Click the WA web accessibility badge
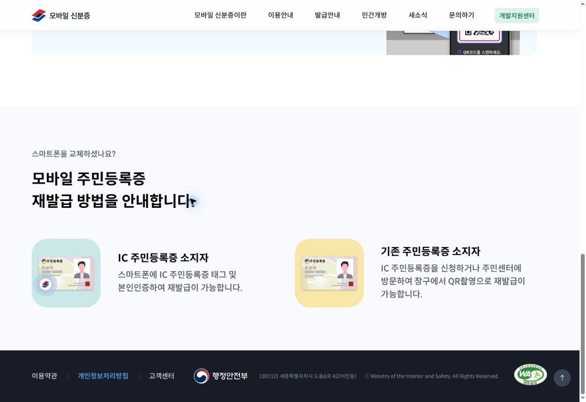Image resolution: width=586 pixels, height=402 pixels. [530, 375]
